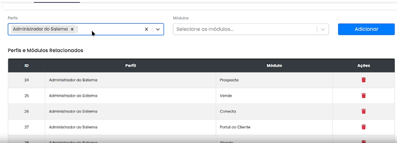The width and height of the screenshot is (397, 143).
Task: Remove the Administrador do Sistema chip
Action: 72,29
